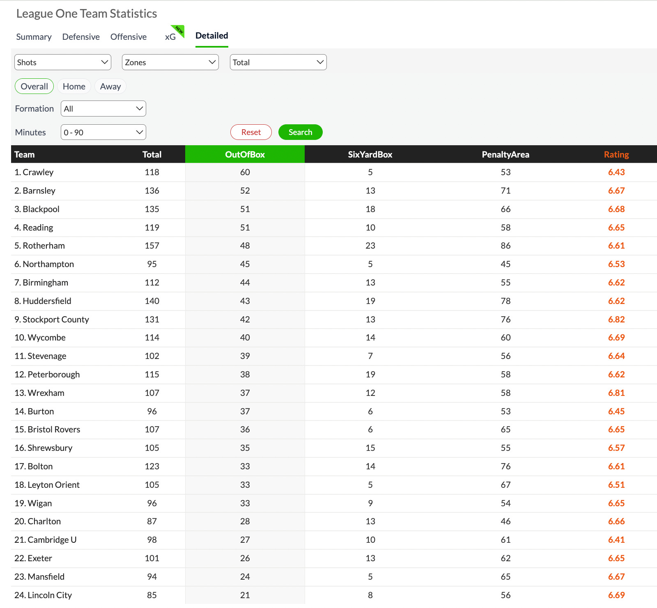Open the xG tab
Image resolution: width=657 pixels, height=608 pixels.
pos(170,37)
